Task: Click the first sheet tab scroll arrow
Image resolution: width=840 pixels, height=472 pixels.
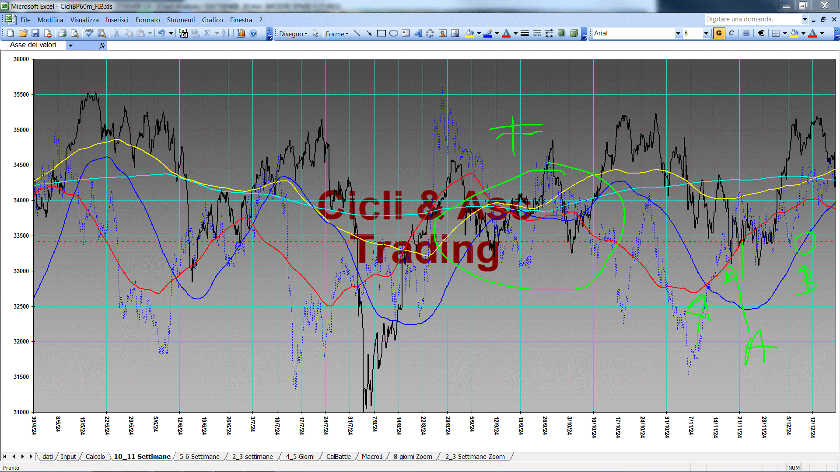Action: tap(5, 456)
